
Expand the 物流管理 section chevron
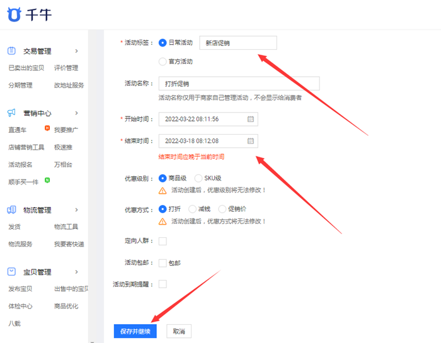click(x=76, y=210)
